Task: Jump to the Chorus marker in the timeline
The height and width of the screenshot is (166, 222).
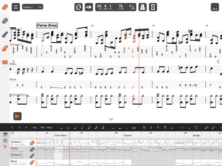Action: click(x=128, y=136)
